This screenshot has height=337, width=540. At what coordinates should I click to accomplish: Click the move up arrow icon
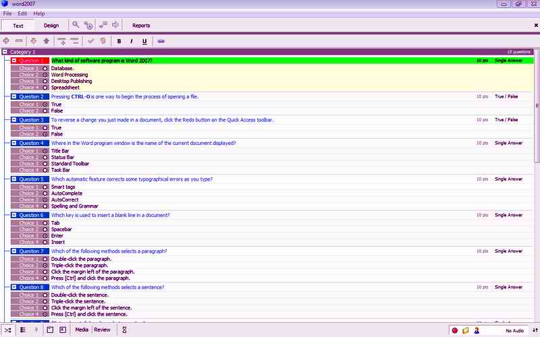pos(46,41)
